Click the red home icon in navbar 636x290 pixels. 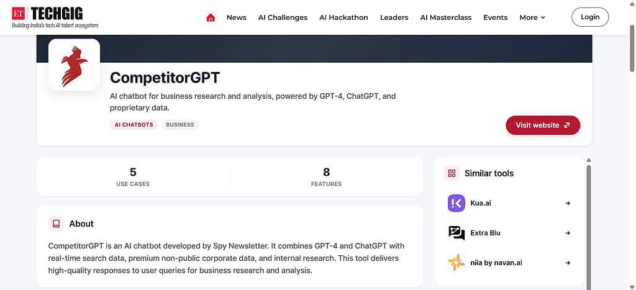pyautogui.click(x=211, y=17)
